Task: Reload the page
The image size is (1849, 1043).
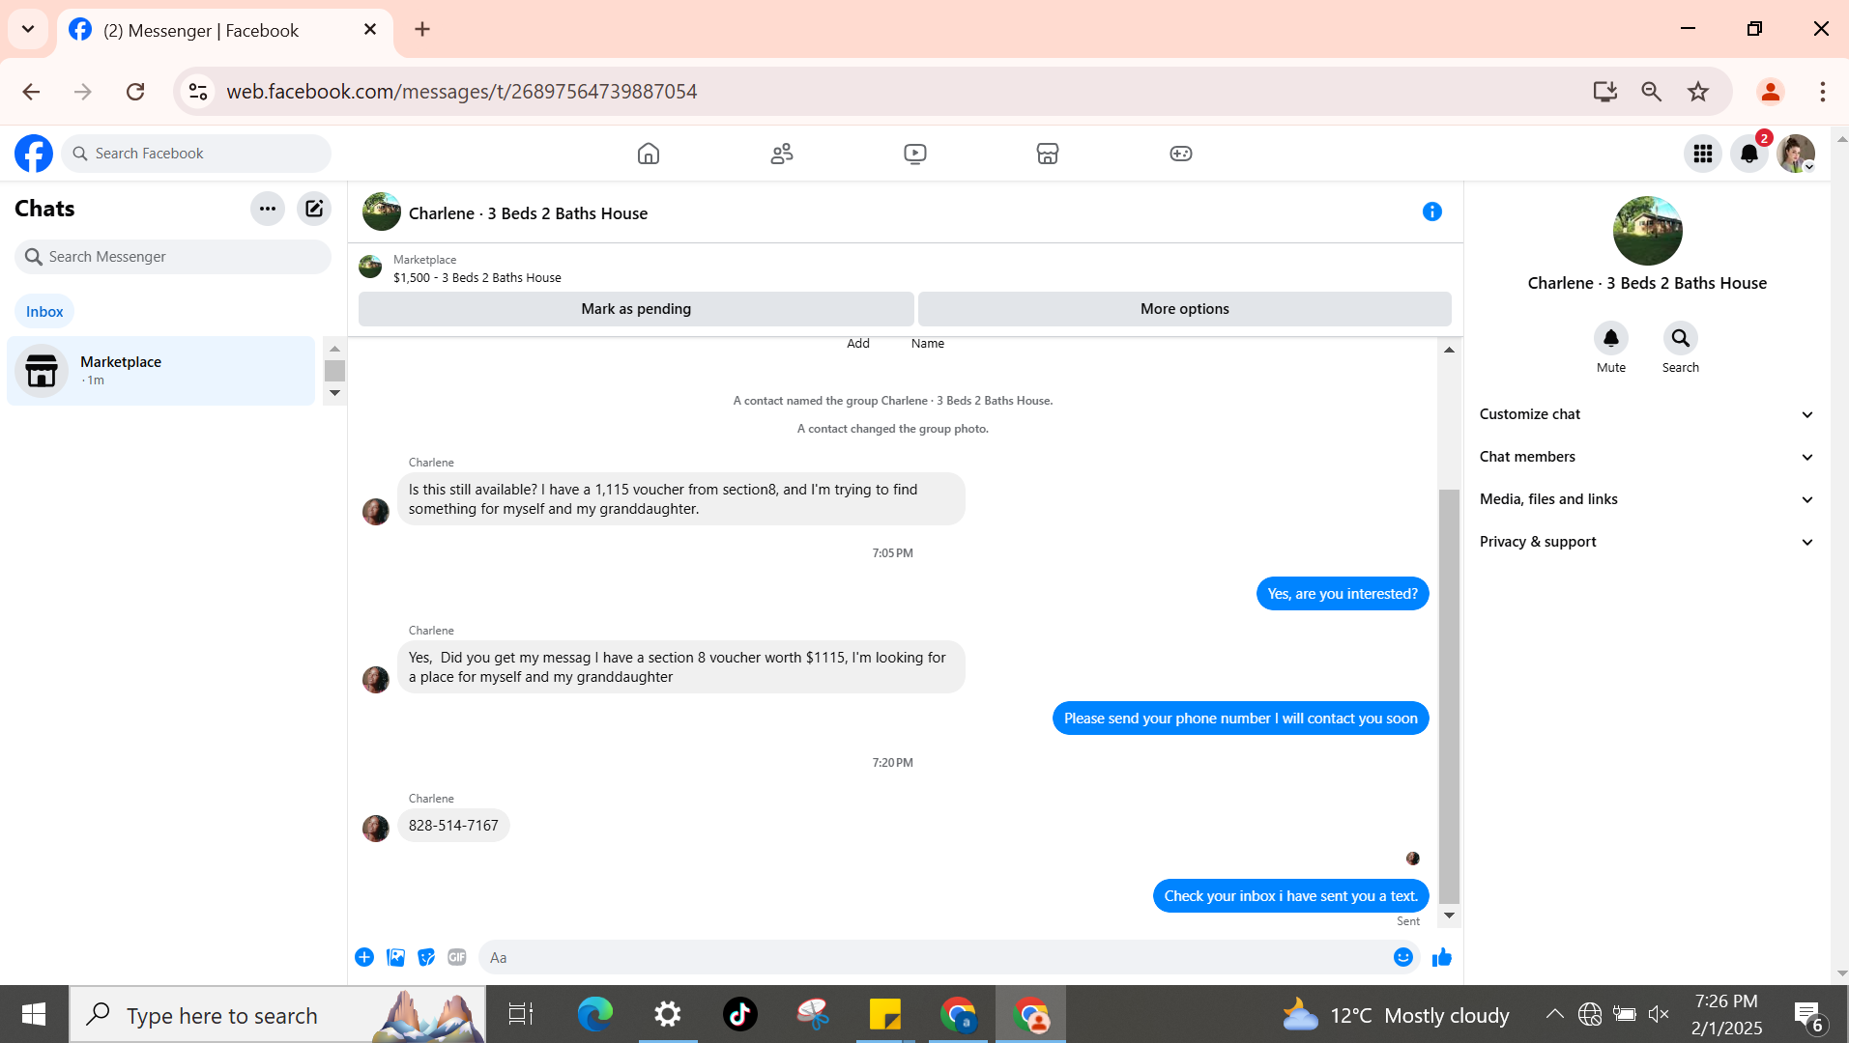Action: click(x=135, y=92)
